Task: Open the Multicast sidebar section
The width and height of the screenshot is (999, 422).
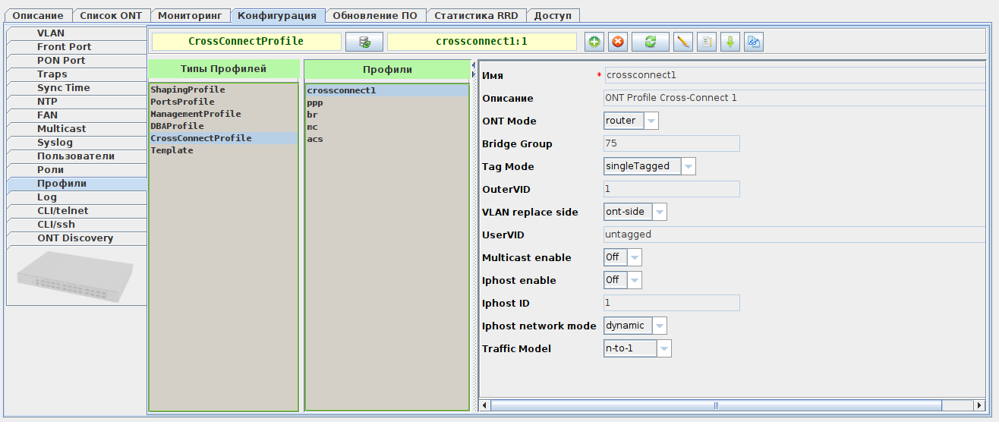Action: coord(61,129)
